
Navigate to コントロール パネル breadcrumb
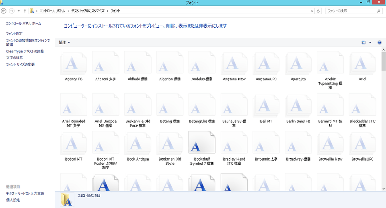click(53, 11)
